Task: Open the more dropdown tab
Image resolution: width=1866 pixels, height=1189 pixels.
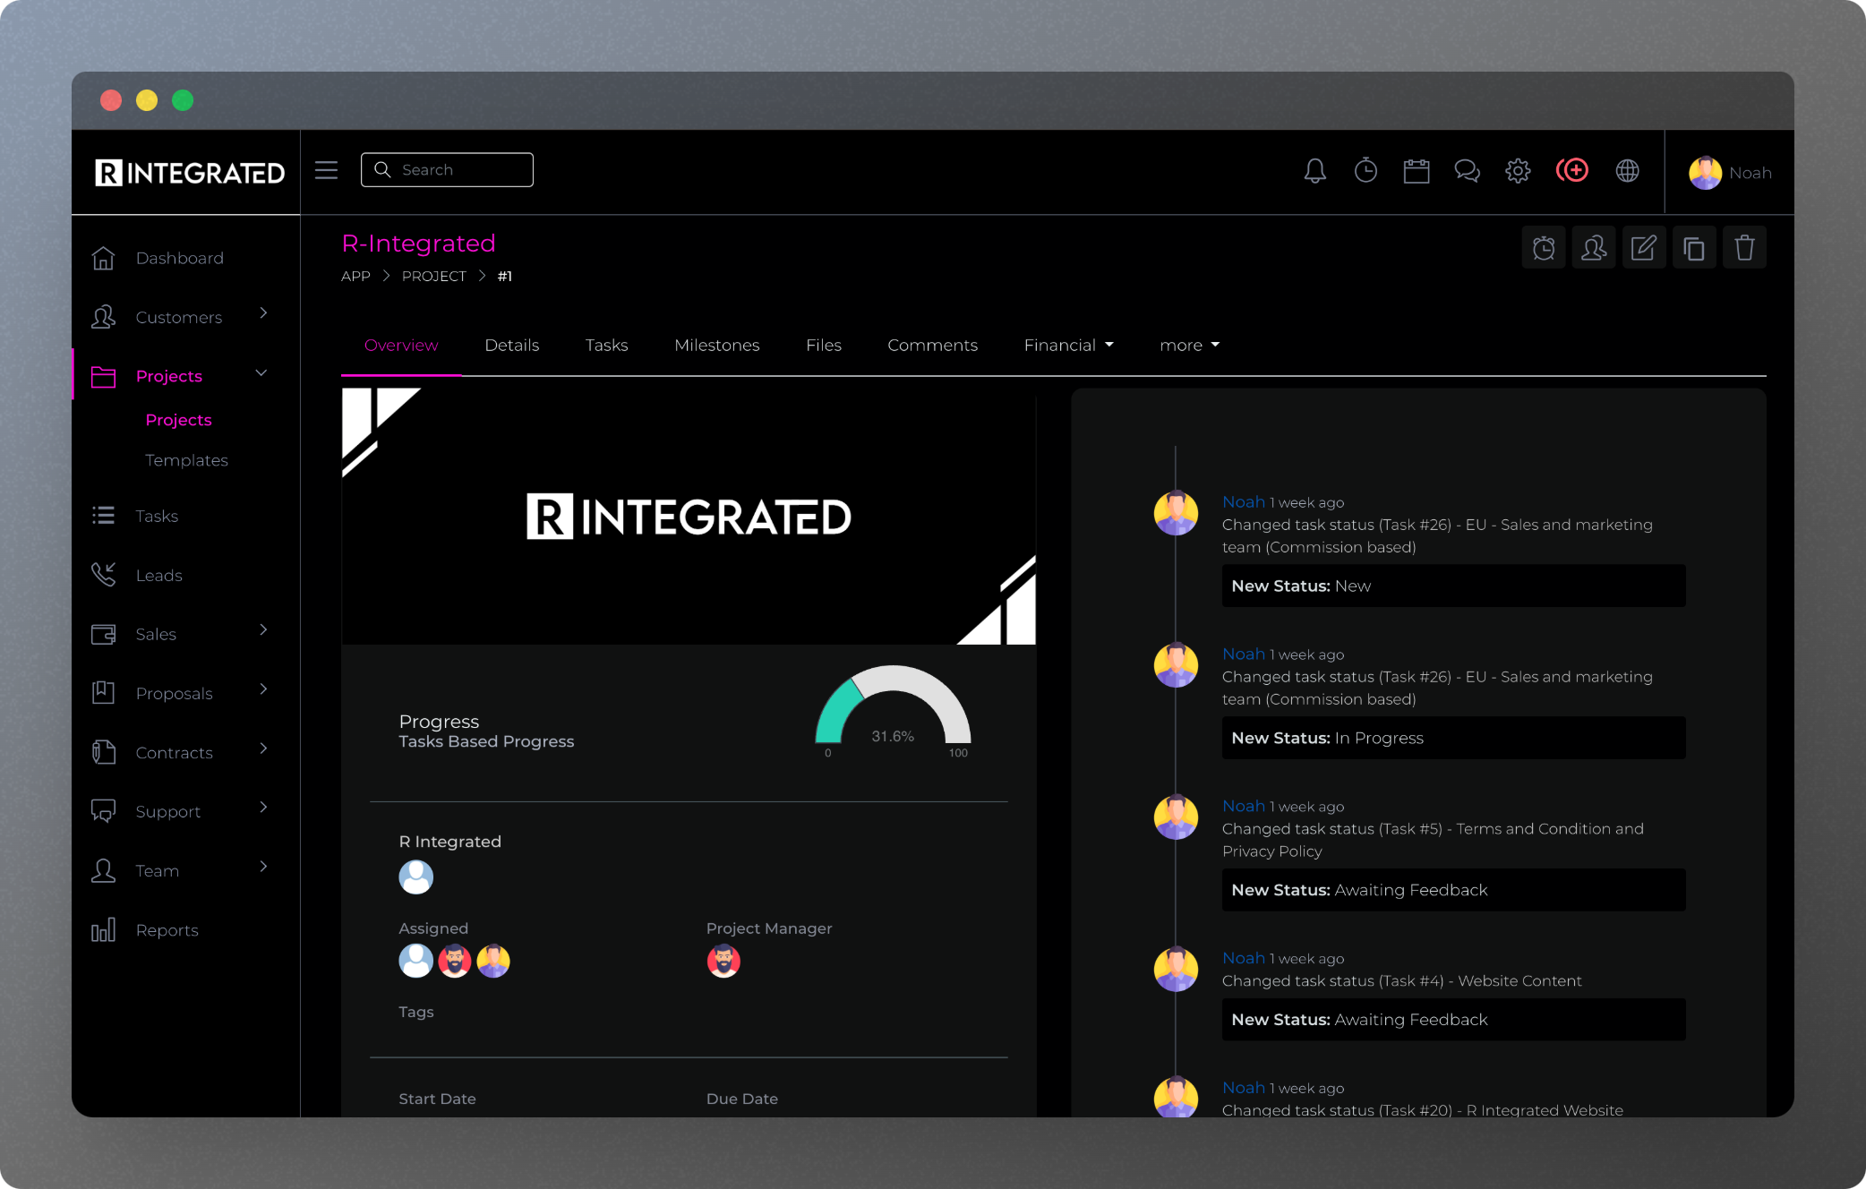Action: [1189, 345]
